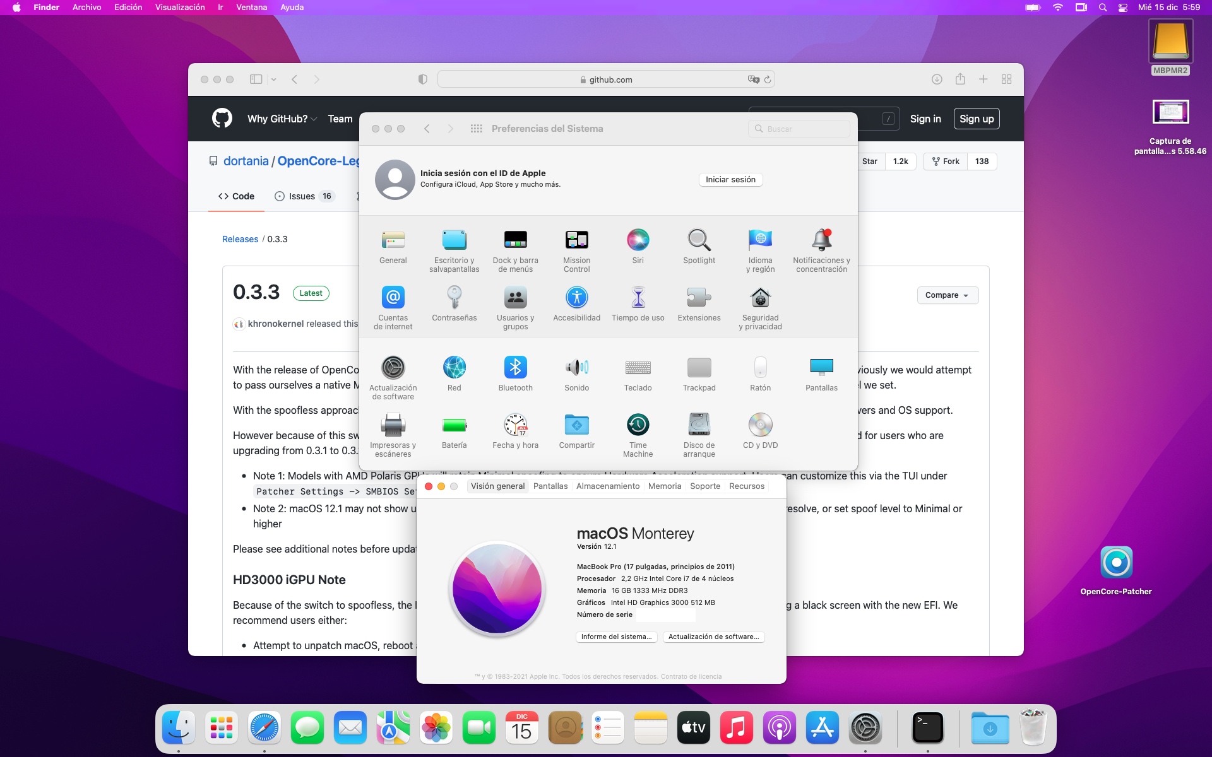
Task: Open Disco de arranque pane
Action: 699,425
